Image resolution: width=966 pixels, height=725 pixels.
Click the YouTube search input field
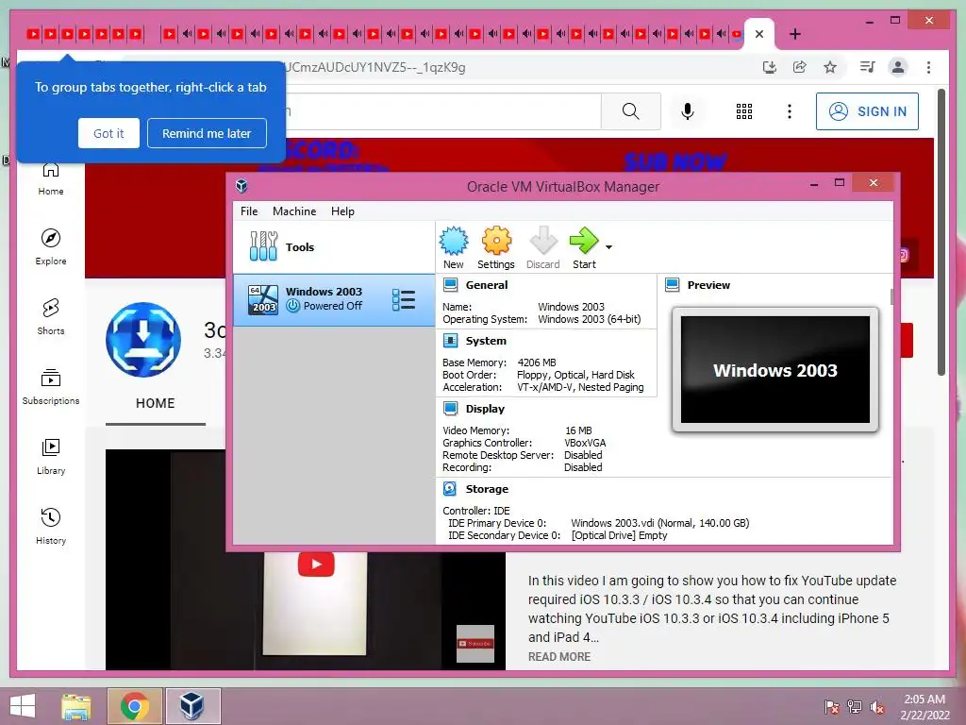tap(442, 111)
